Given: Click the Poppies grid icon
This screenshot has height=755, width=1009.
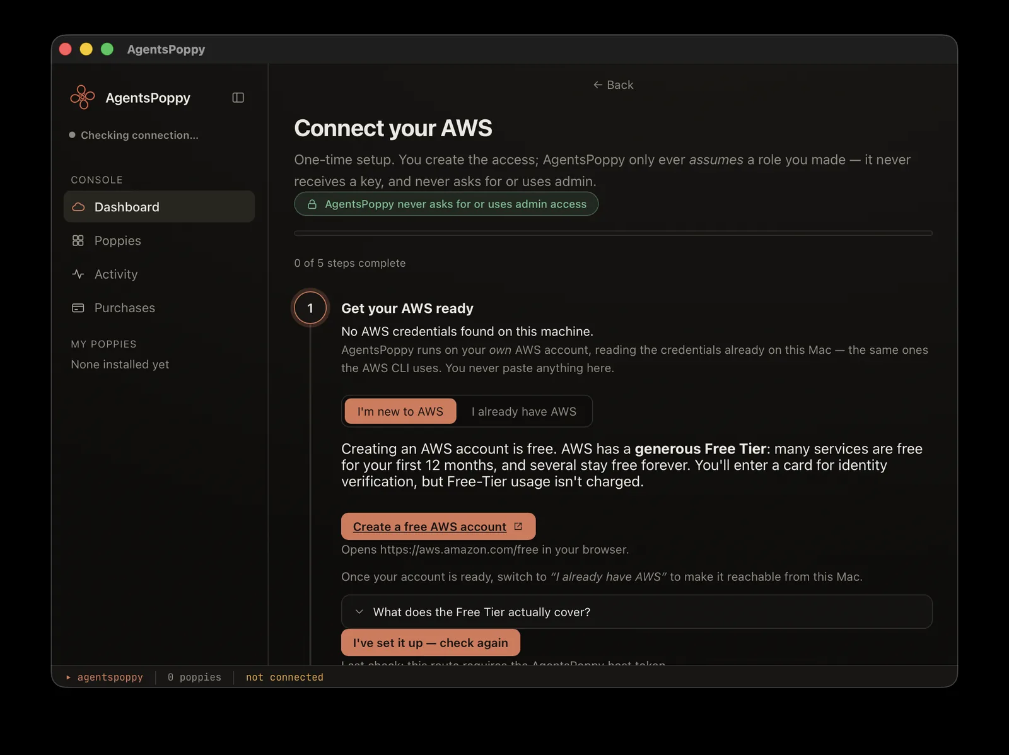Looking at the screenshot, I should point(78,240).
